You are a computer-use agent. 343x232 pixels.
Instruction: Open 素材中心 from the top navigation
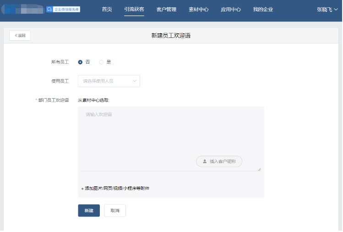(x=198, y=9)
